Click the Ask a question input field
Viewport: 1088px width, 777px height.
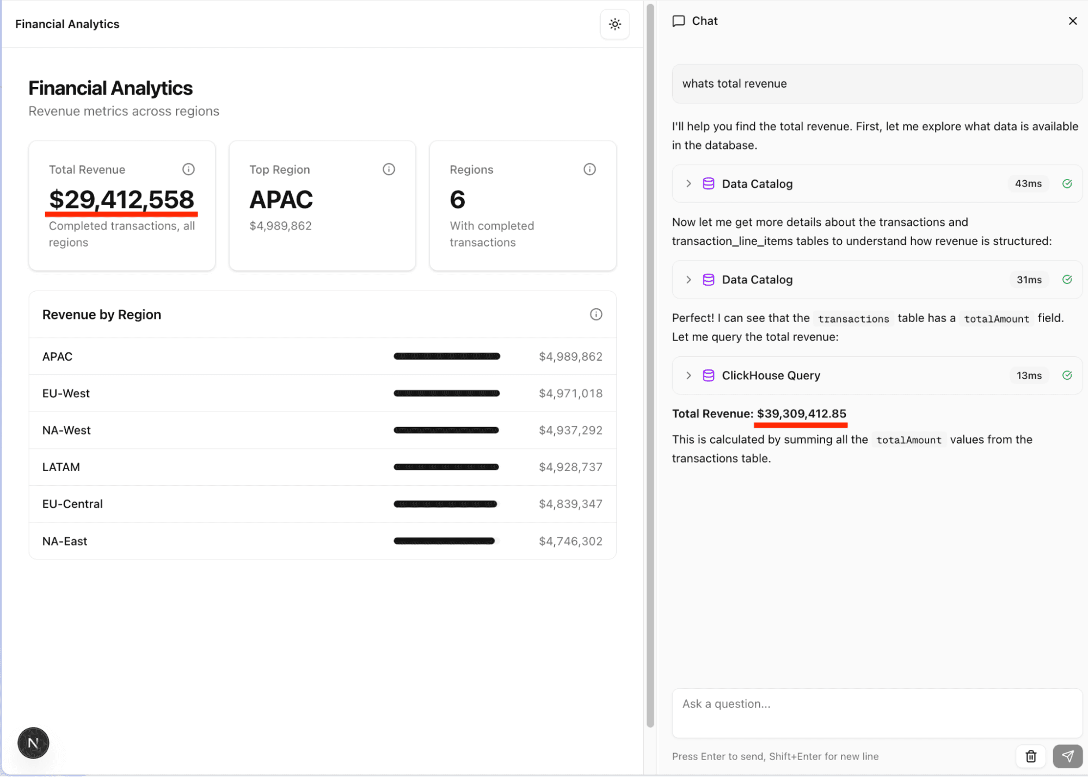(x=876, y=713)
